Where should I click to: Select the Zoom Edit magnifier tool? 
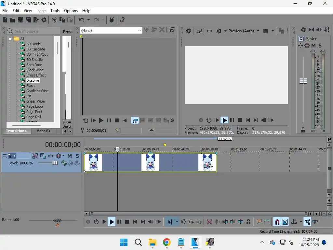point(199,222)
